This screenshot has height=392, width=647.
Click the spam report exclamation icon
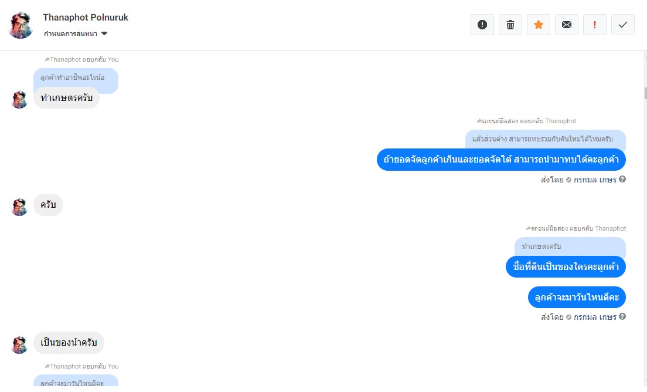(x=482, y=25)
